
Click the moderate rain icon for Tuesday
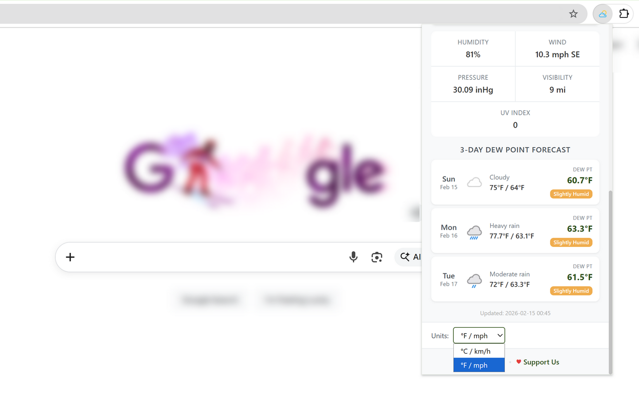(474, 280)
